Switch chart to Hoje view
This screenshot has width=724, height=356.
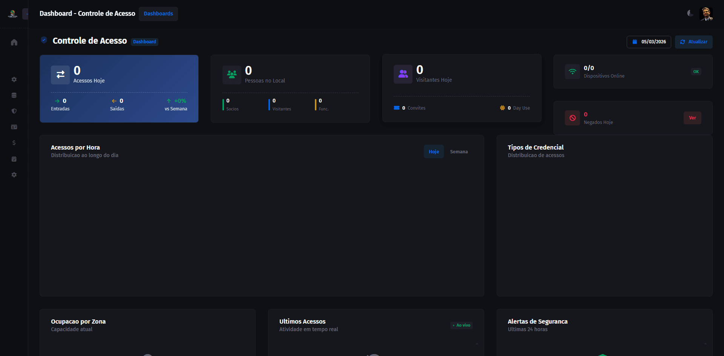434,151
